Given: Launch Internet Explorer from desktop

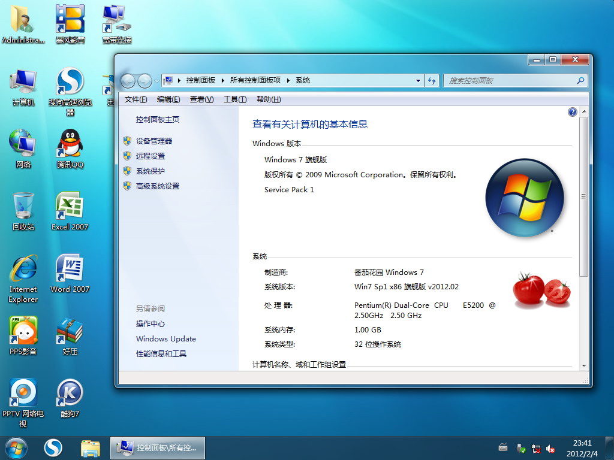Looking at the screenshot, I should click(23, 270).
